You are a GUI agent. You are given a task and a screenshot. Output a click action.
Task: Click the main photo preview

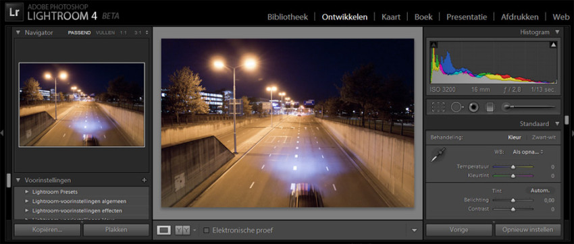(x=288, y=123)
